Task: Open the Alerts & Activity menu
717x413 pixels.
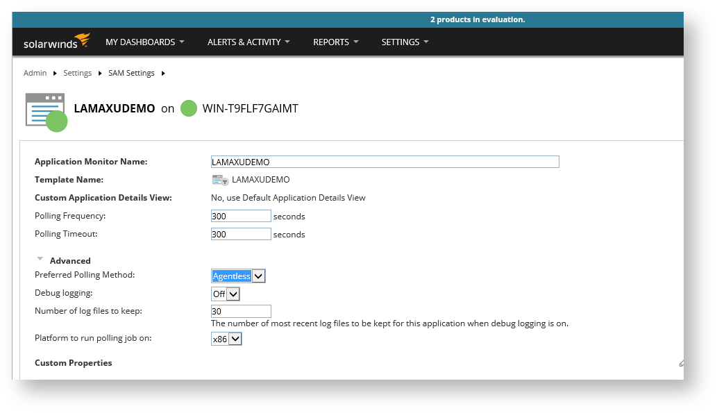Action: click(x=248, y=42)
